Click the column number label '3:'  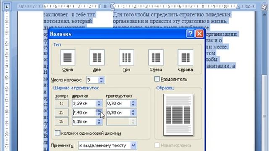coord(62,122)
